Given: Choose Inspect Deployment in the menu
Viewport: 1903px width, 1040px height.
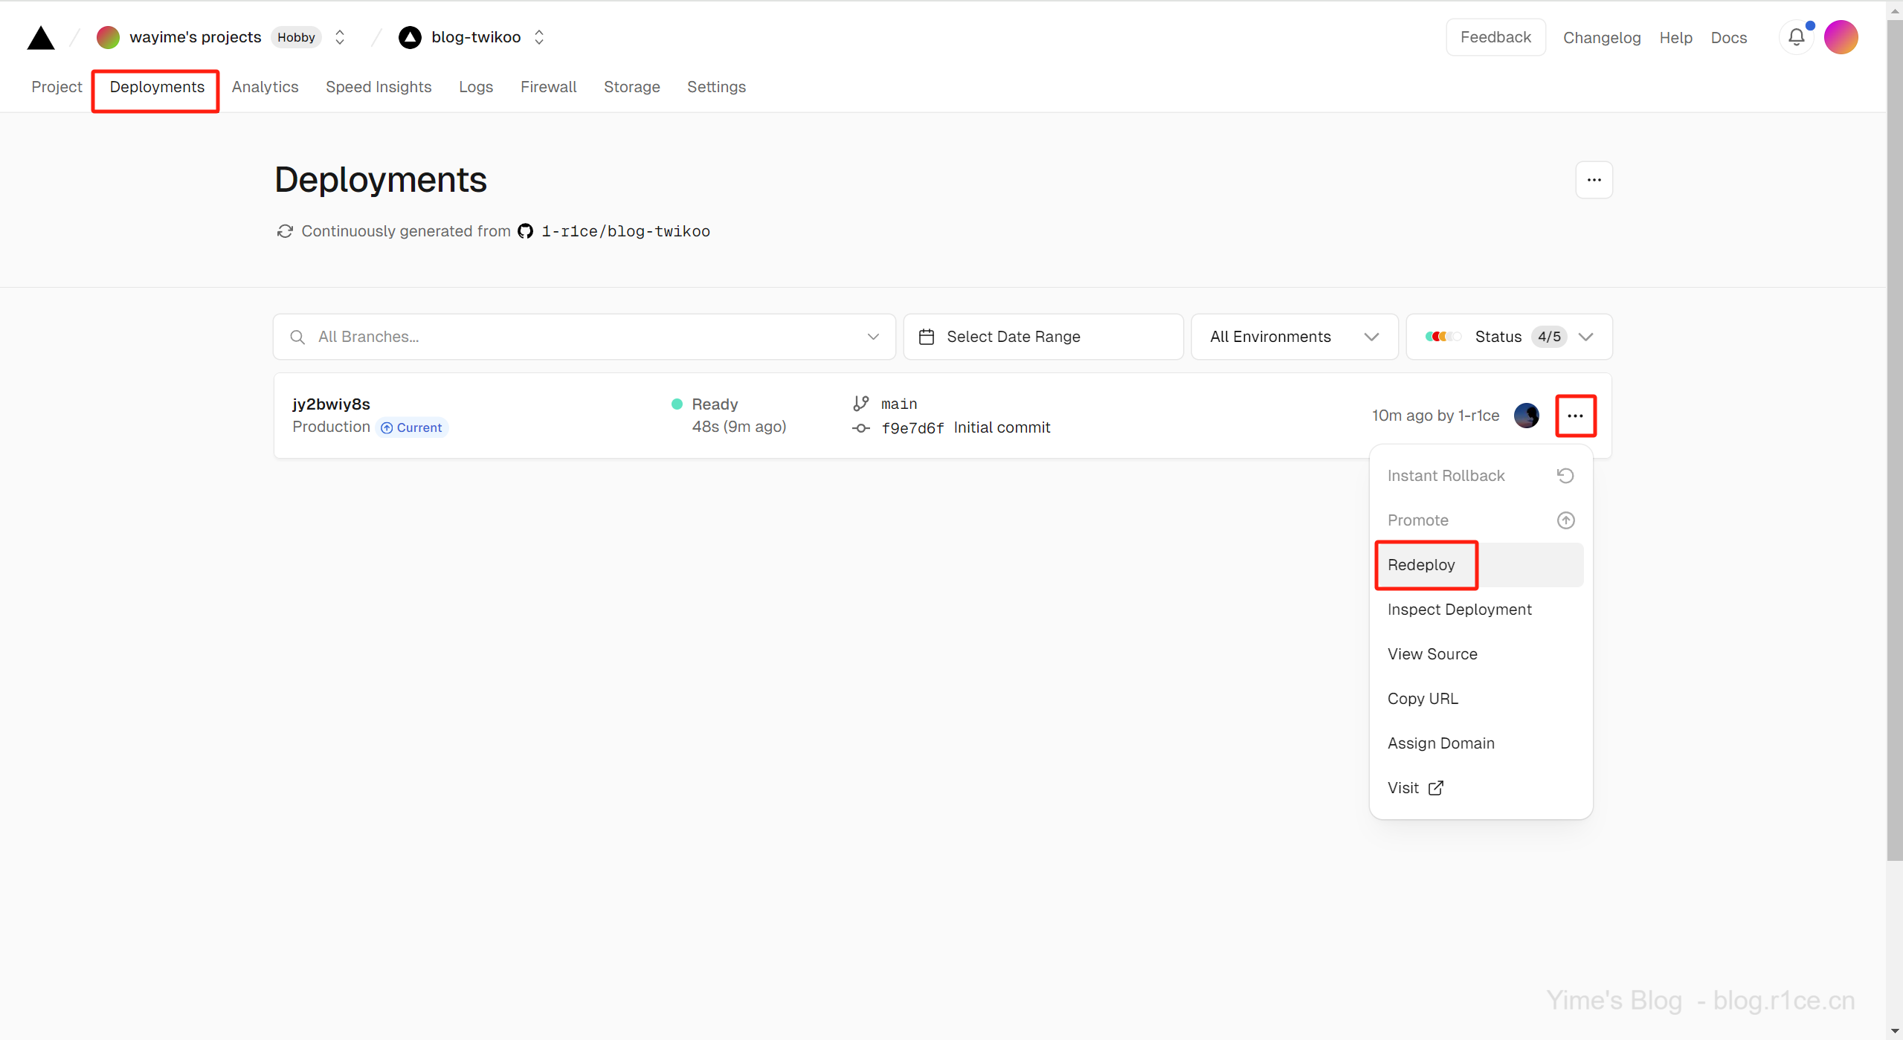Looking at the screenshot, I should [1459, 610].
